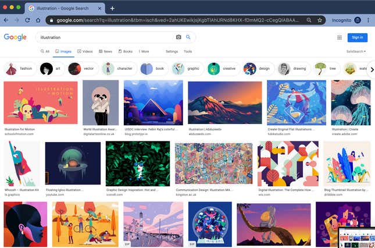Click the blue search magnifier icon
Image resolution: width=375 pixels, height=248 pixels.
188,37
